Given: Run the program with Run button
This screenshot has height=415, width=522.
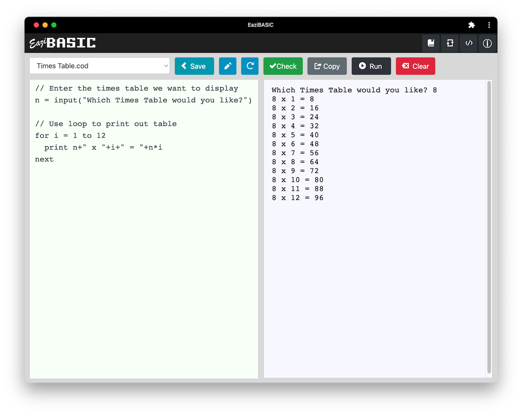Looking at the screenshot, I should [371, 66].
